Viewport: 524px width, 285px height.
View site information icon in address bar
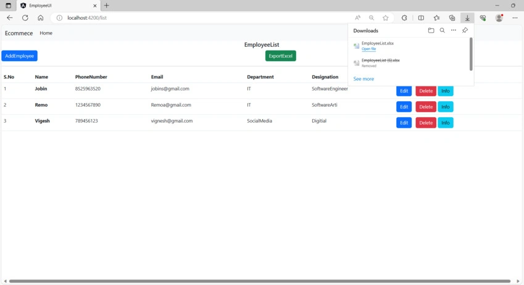click(x=59, y=18)
